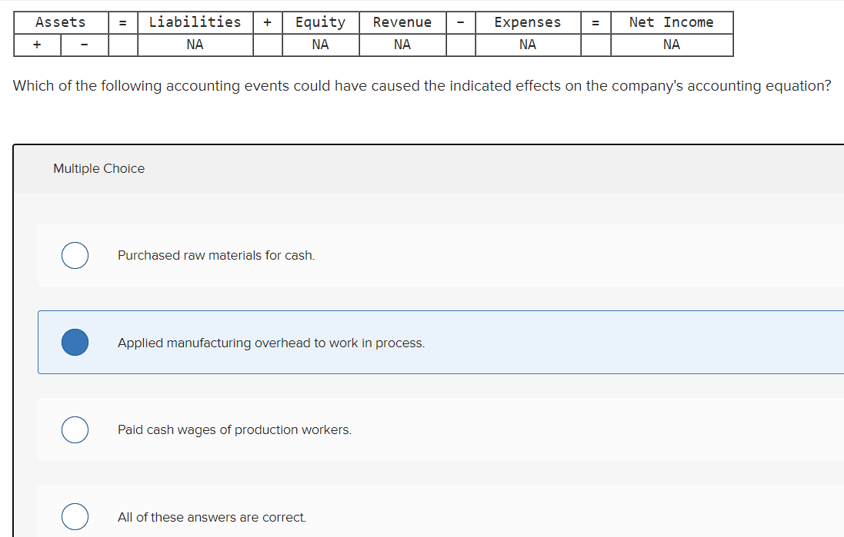The width and height of the screenshot is (844, 537).
Task: Click the 'Expenses' column header
Action: 528,22
